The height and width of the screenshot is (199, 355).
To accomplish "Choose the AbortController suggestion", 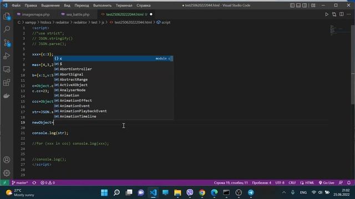I will pyautogui.click(x=113, y=69).
